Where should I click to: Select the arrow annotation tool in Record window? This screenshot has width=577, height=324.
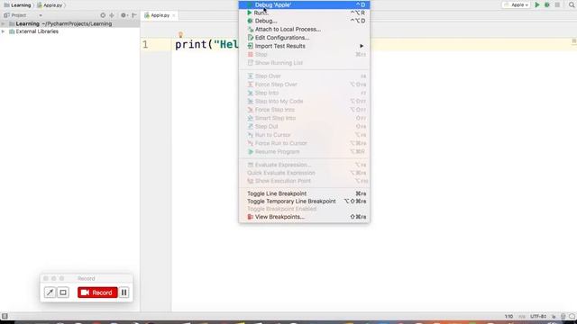pos(50,292)
